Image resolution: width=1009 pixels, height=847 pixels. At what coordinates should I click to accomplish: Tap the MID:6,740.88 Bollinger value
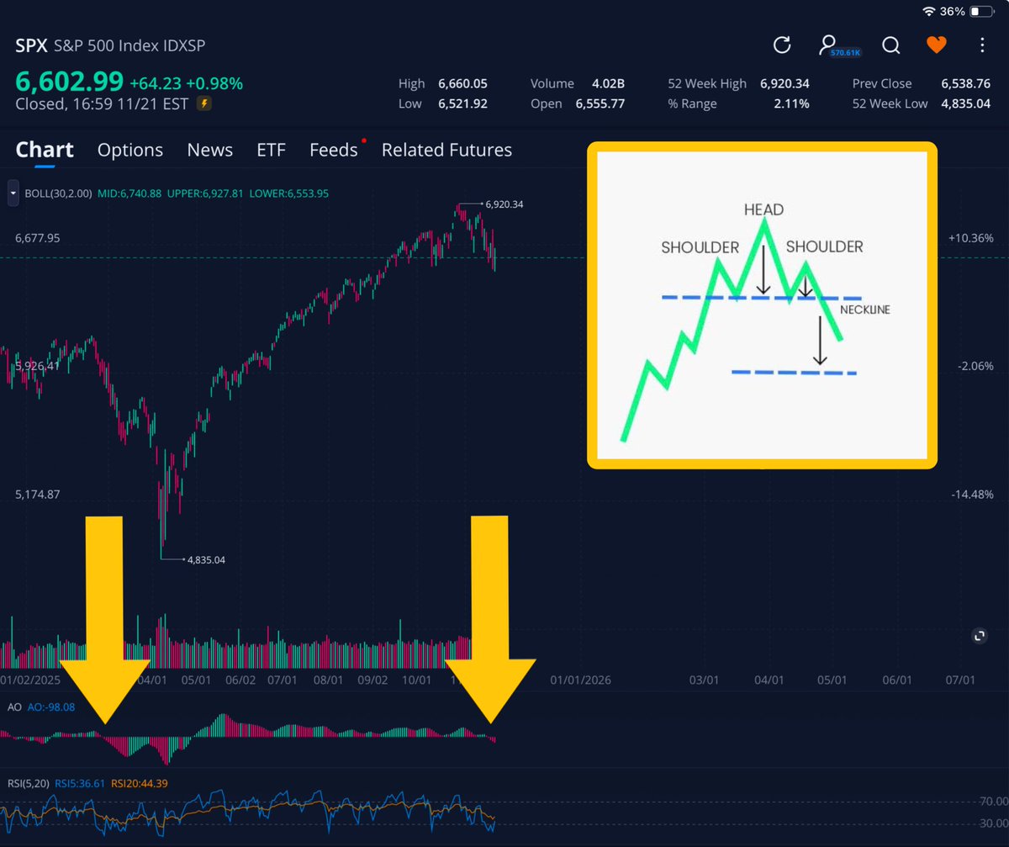[128, 193]
